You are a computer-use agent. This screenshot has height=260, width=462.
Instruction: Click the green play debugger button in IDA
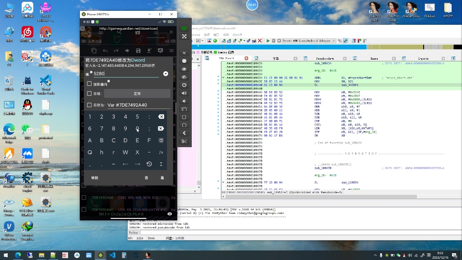pyautogui.click(x=268, y=41)
